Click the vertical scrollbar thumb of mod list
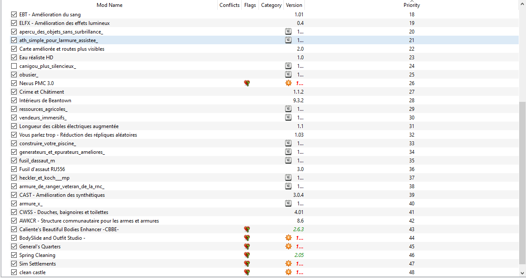 click(x=522, y=183)
